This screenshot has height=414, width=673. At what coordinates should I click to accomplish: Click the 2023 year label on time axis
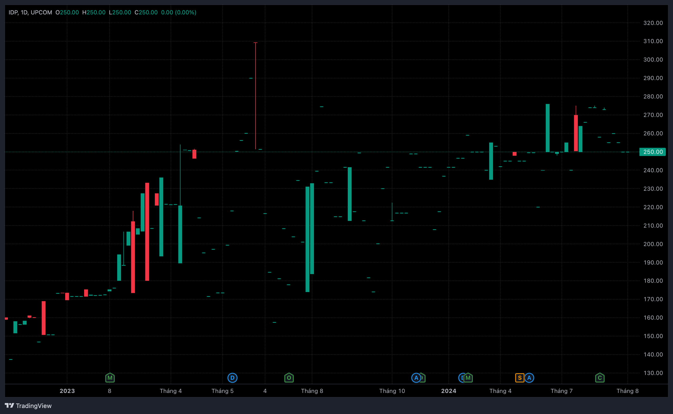[67, 391]
